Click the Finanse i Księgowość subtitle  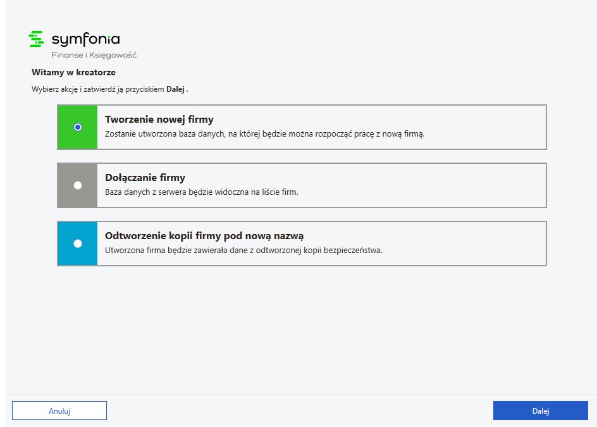tap(94, 55)
